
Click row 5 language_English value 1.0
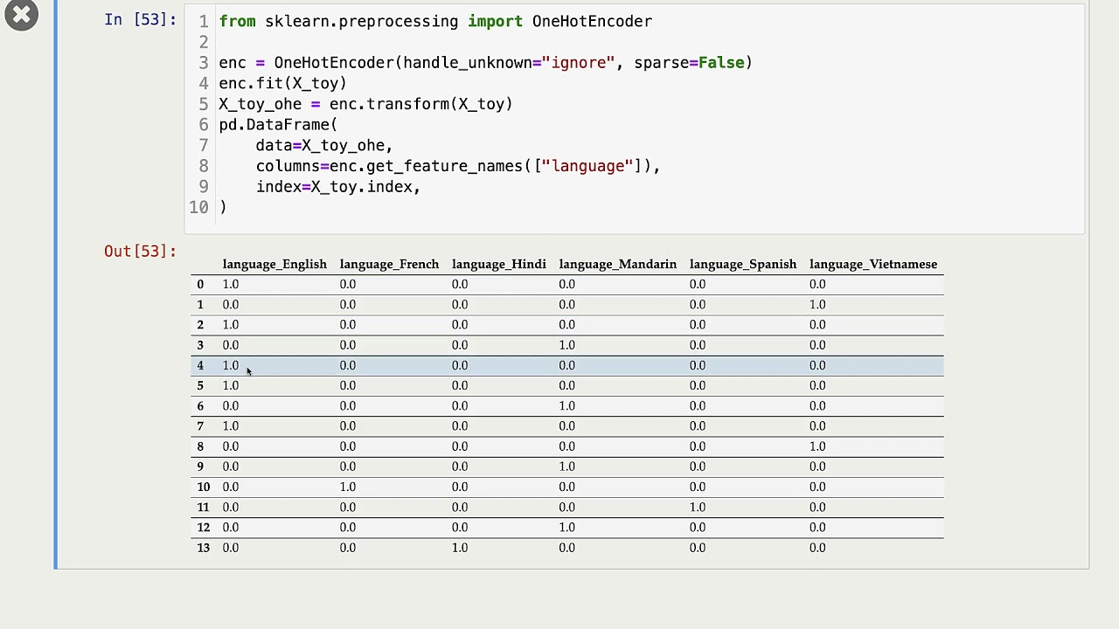pos(231,385)
